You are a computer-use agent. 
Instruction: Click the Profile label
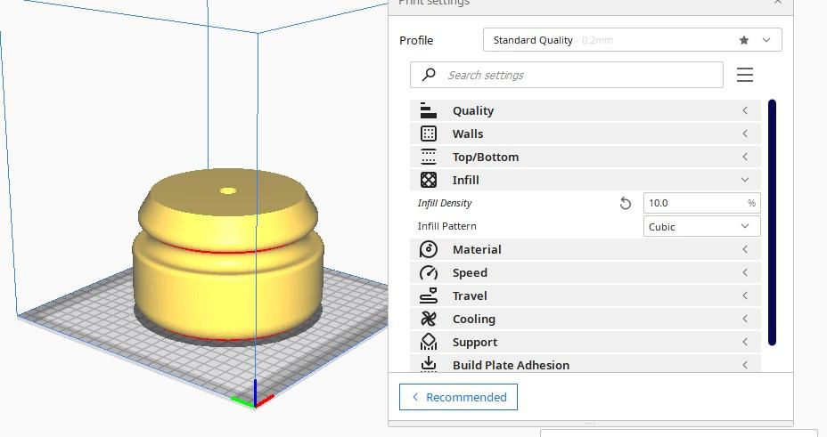pyautogui.click(x=416, y=40)
